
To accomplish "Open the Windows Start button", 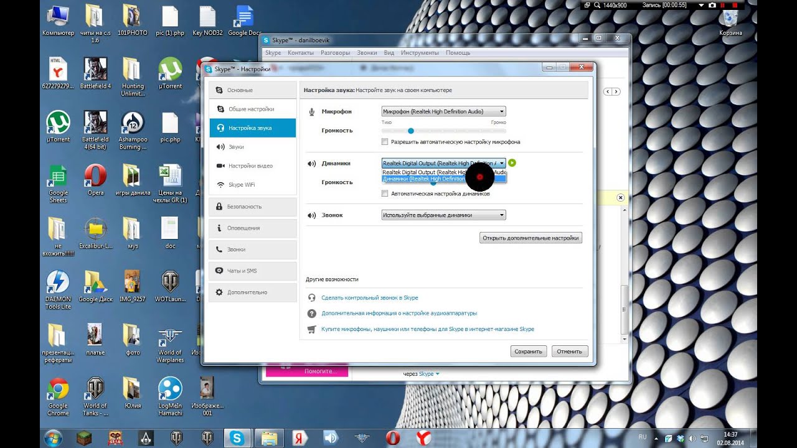I will point(53,437).
